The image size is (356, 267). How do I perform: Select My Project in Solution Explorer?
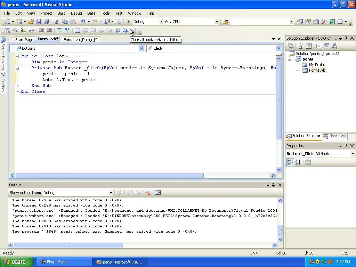pos(318,65)
